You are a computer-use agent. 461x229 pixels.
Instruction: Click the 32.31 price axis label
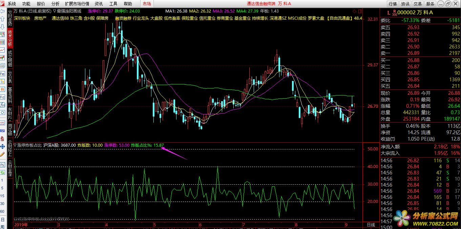[x=373, y=19]
